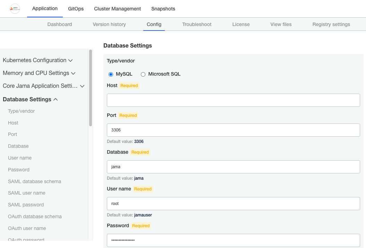366x248 pixels.
Task: Open the Dashboard sub-tab
Action: coord(60,24)
